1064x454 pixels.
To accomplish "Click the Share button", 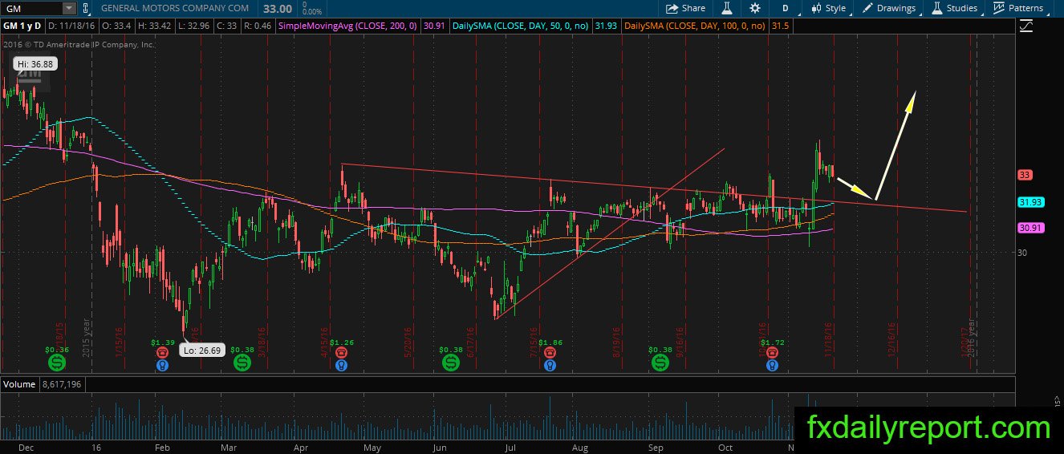I will click(x=686, y=8).
